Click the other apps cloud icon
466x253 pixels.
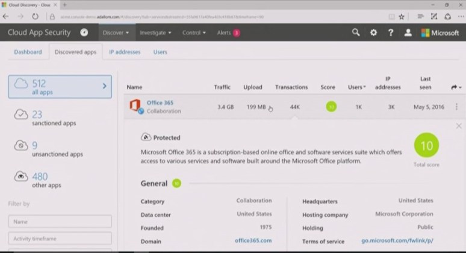[x=21, y=176]
